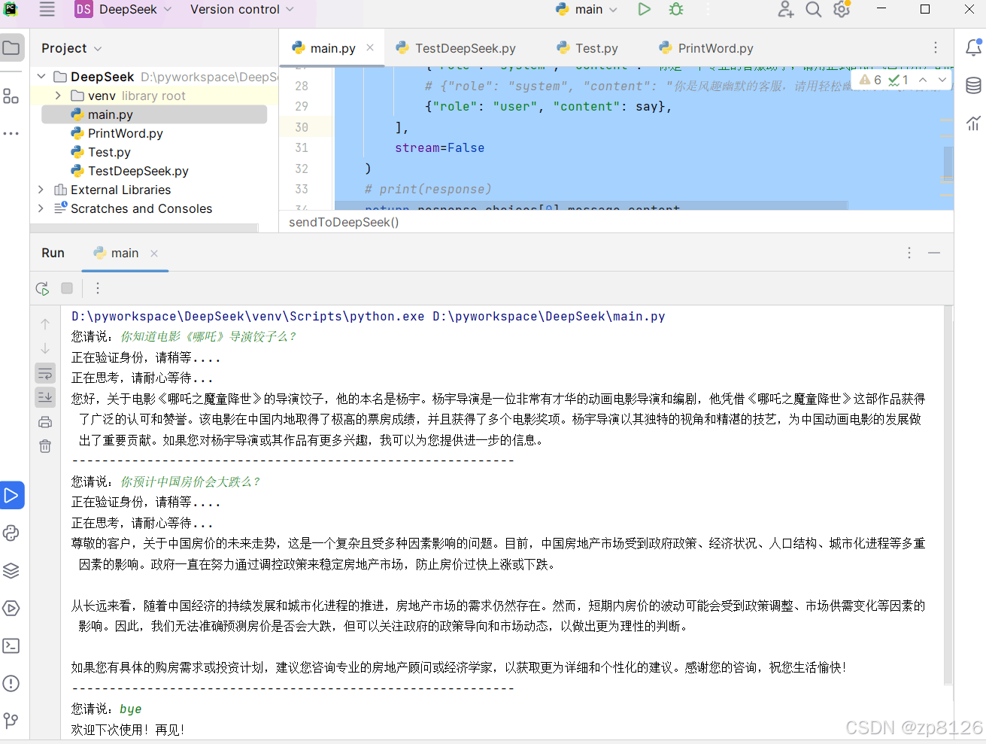The image size is (986, 744).
Task: Clear all console output trash icon
Action: (45, 446)
